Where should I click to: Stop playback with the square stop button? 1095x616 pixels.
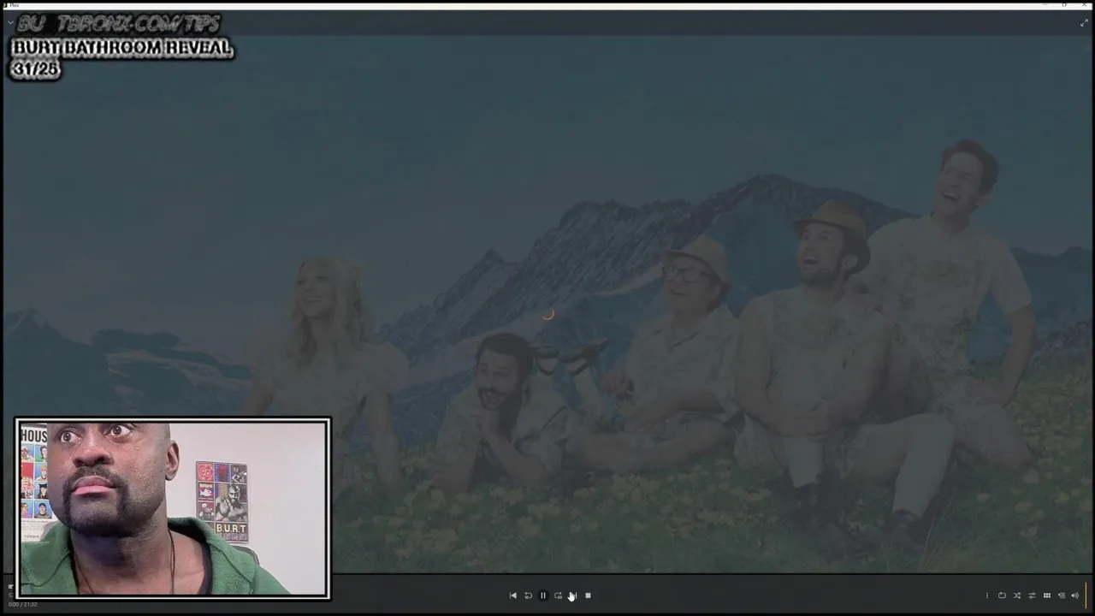(588, 595)
